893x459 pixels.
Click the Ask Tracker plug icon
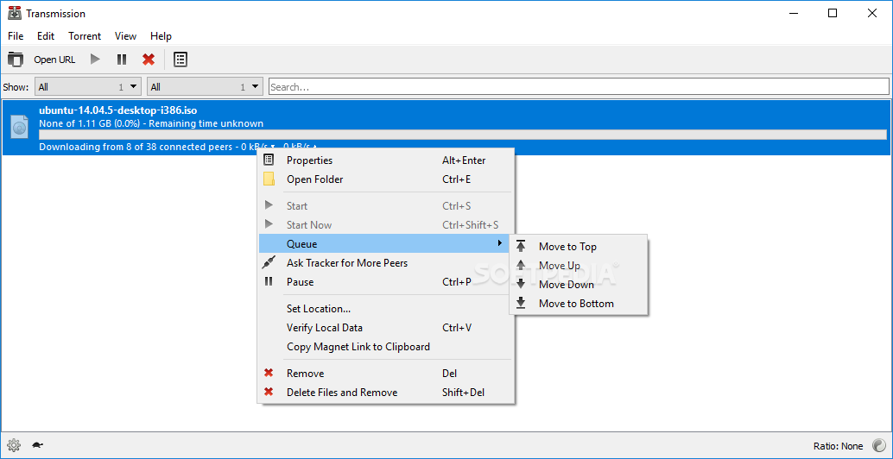269,263
